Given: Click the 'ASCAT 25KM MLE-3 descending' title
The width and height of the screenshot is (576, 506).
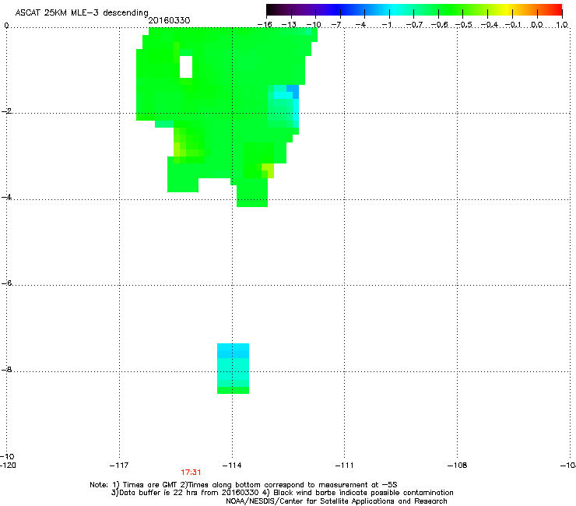Looking at the screenshot, I should (x=82, y=12).
